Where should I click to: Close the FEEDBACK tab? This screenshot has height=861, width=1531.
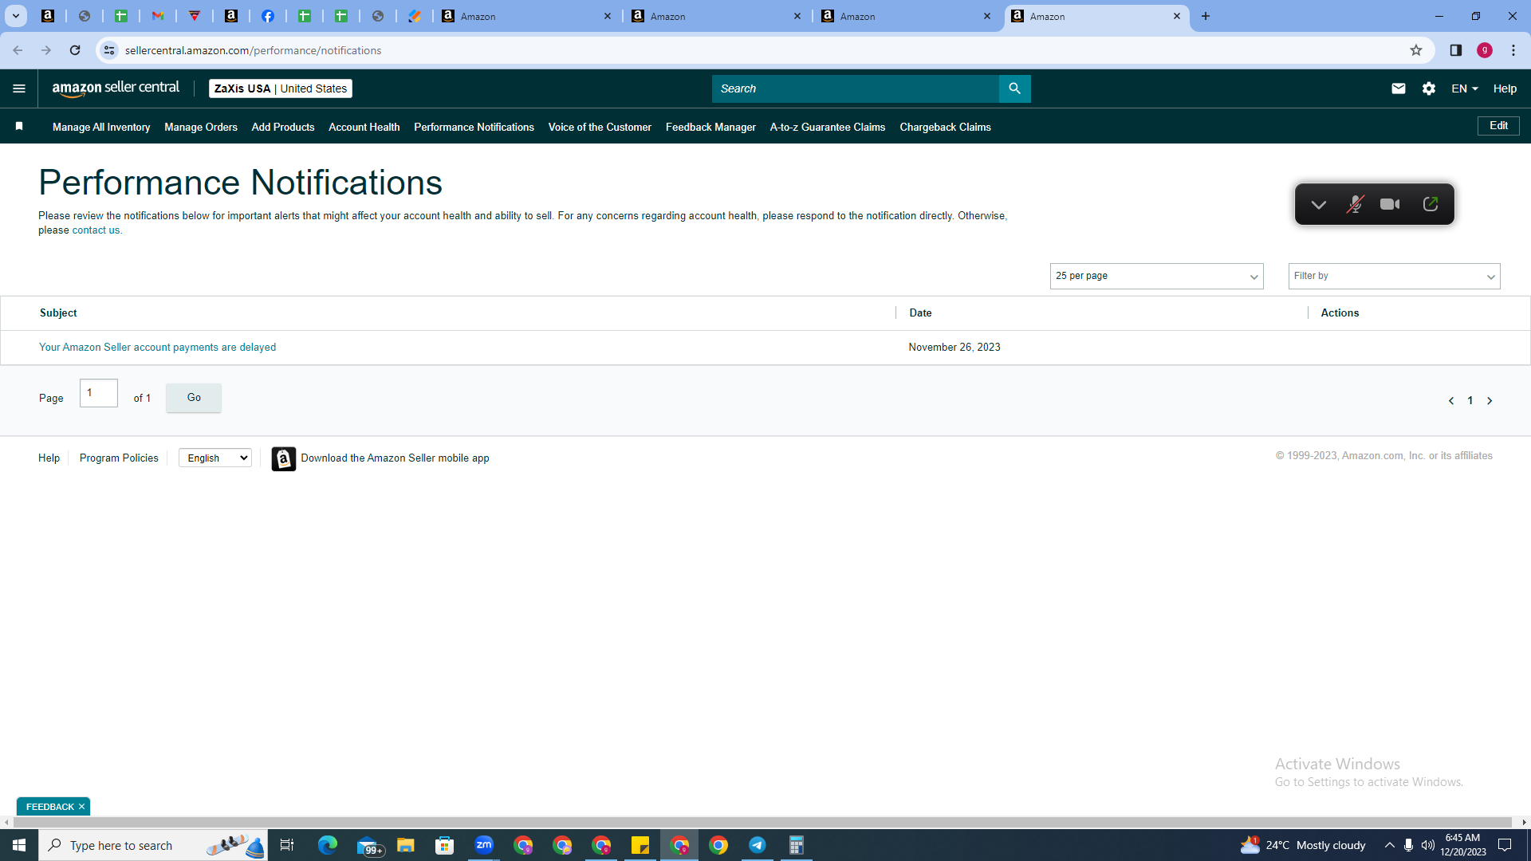pyautogui.click(x=81, y=807)
